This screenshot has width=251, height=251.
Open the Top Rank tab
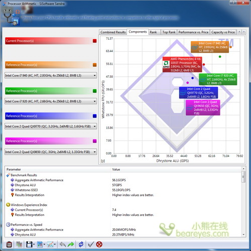pos(169,32)
